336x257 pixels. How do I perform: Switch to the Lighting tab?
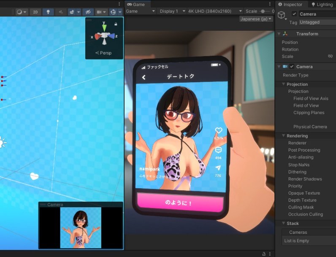322,4
